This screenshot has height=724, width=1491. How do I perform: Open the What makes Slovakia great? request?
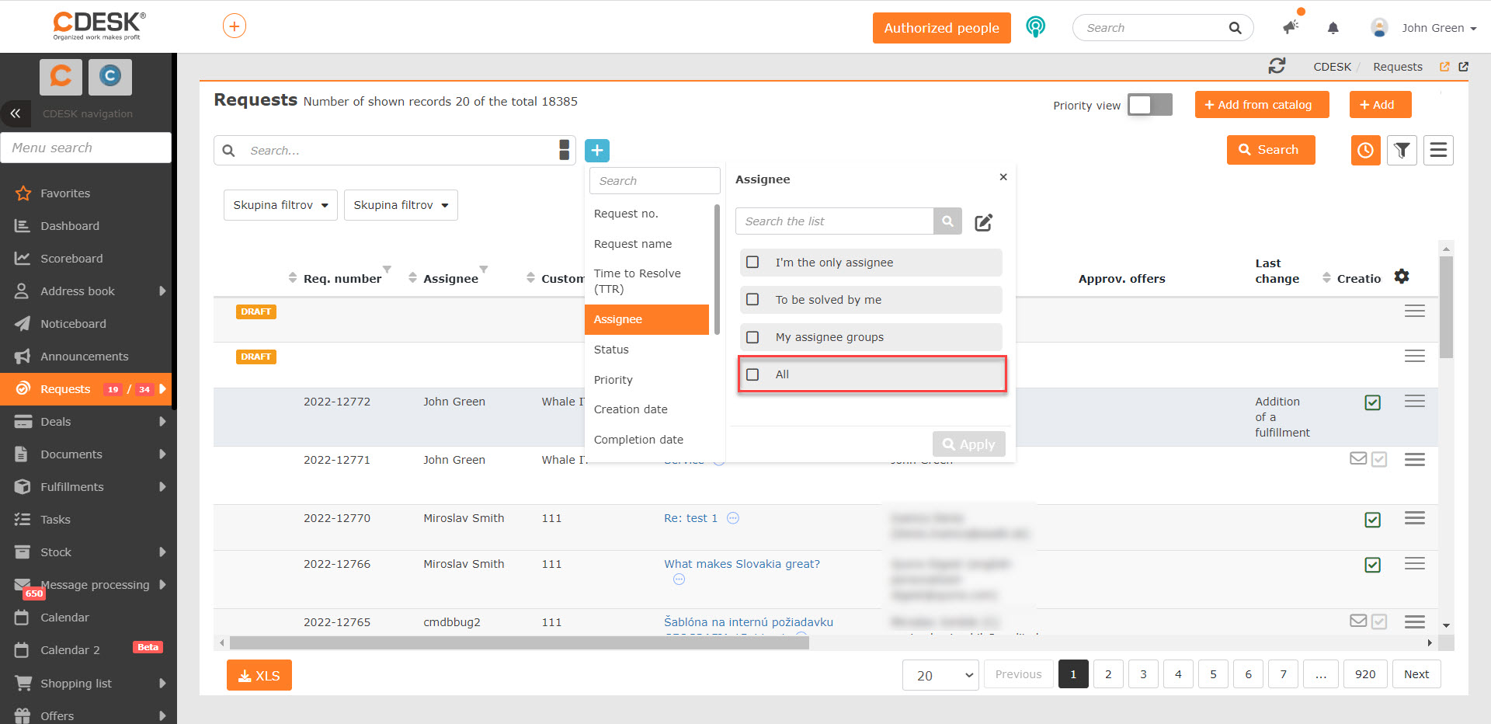pos(742,564)
